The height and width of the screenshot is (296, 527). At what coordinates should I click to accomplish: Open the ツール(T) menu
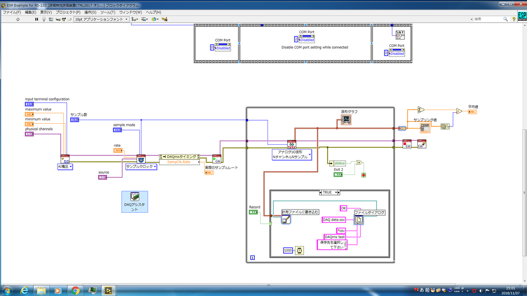point(108,12)
